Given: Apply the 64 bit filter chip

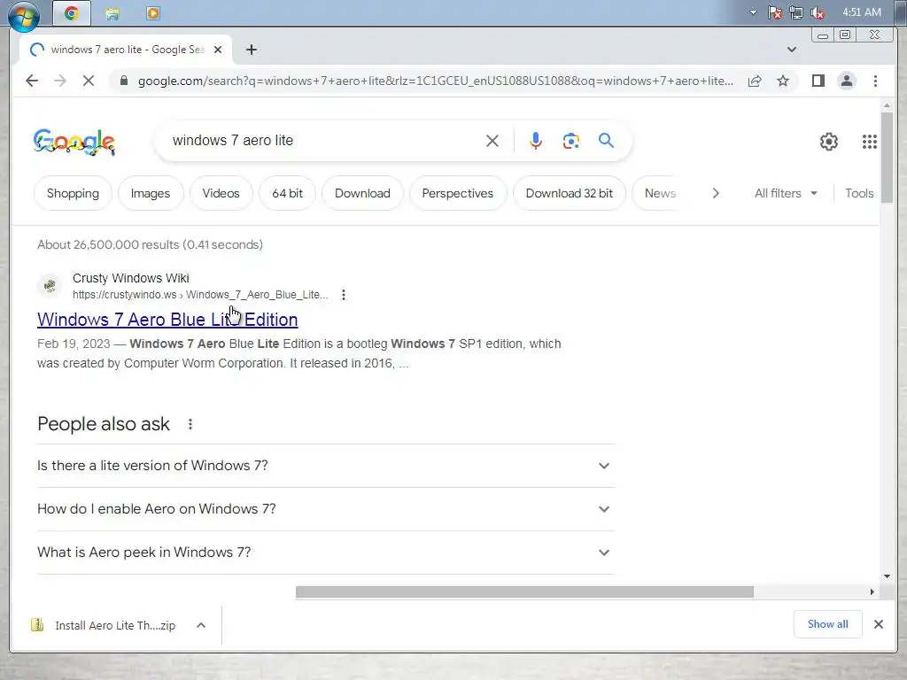Looking at the screenshot, I should (x=288, y=193).
